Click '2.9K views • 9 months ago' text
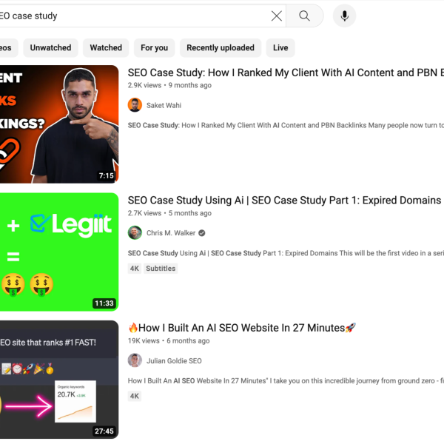 169,85
